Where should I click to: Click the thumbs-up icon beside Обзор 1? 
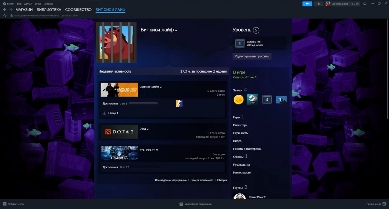pyautogui.click(x=105, y=113)
